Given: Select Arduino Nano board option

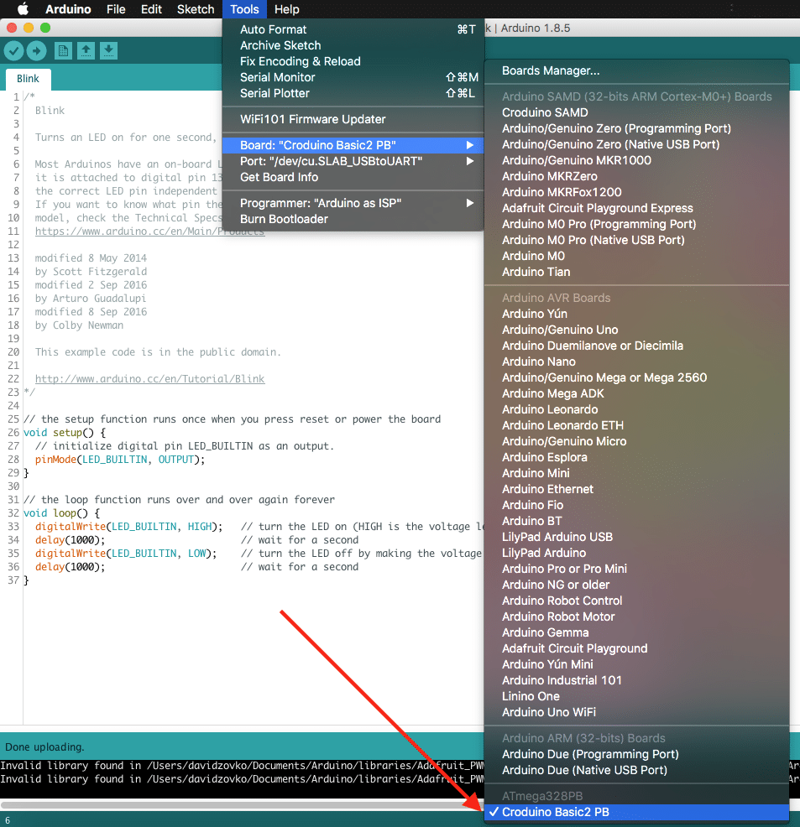Looking at the screenshot, I should point(538,361).
